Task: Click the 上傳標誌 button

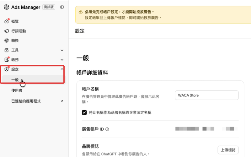Action: pyautogui.click(x=228, y=150)
